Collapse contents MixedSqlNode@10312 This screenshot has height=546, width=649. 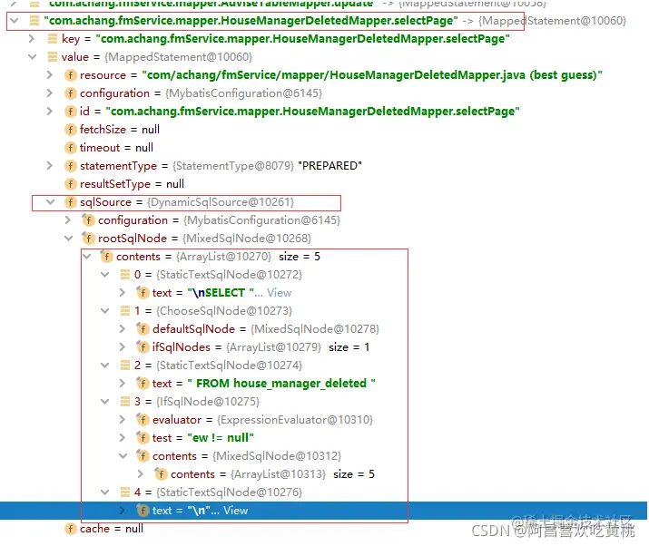tap(123, 456)
